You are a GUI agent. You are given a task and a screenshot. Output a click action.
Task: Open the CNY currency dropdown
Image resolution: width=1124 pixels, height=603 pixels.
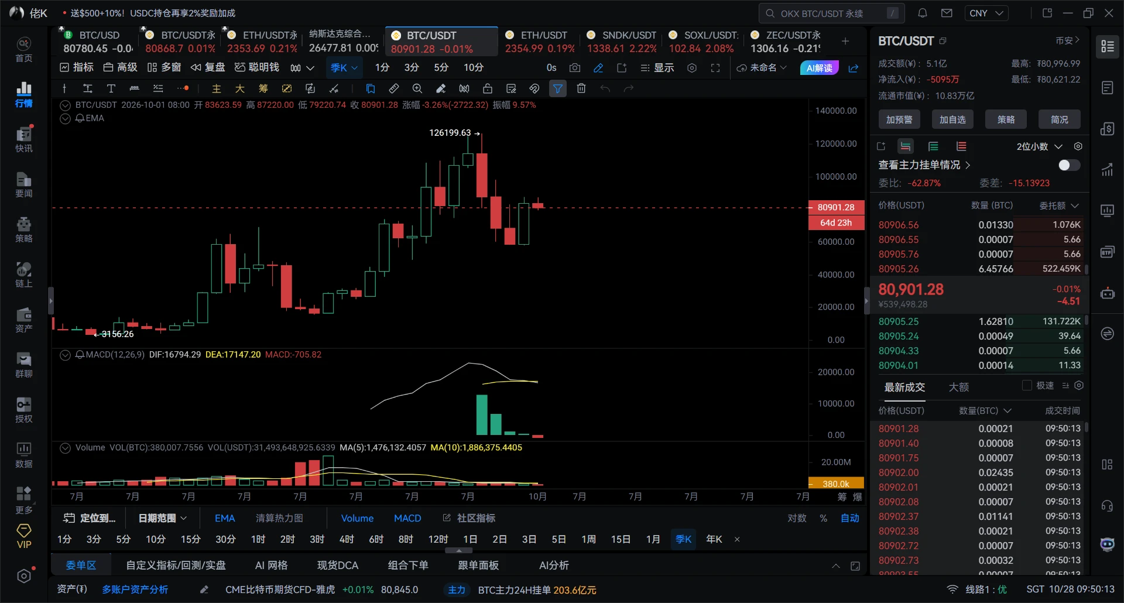point(986,13)
